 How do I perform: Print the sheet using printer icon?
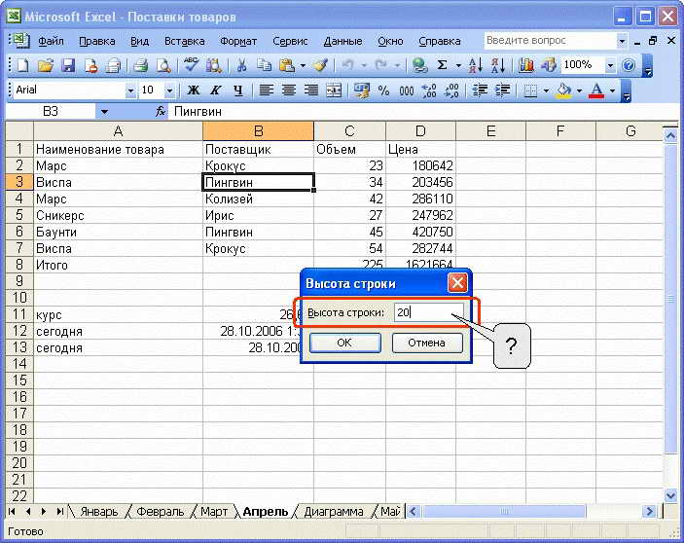140,65
